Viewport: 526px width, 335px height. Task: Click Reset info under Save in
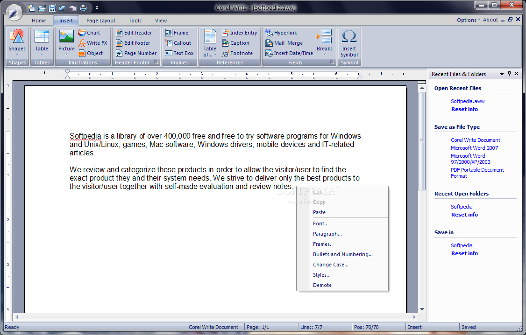(464, 253)
